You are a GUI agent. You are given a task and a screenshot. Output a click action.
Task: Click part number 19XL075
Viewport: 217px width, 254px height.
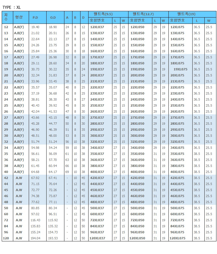pos(180,69)
